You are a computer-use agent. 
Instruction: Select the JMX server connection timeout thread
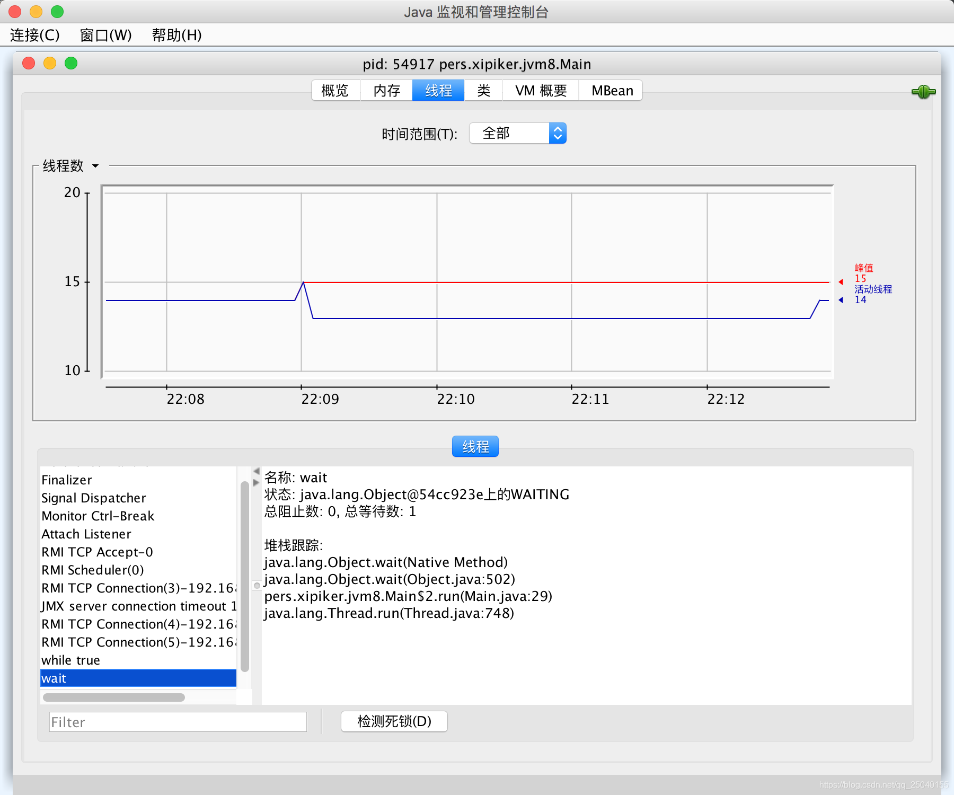(138, 606)
